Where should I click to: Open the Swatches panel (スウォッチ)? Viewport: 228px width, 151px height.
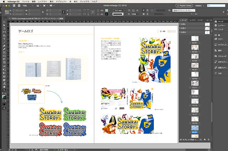click(221, 56)
